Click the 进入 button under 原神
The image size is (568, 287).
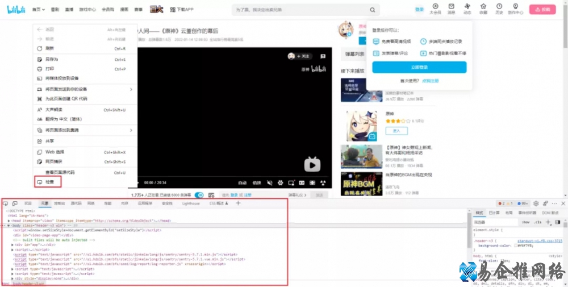(396, 131)
